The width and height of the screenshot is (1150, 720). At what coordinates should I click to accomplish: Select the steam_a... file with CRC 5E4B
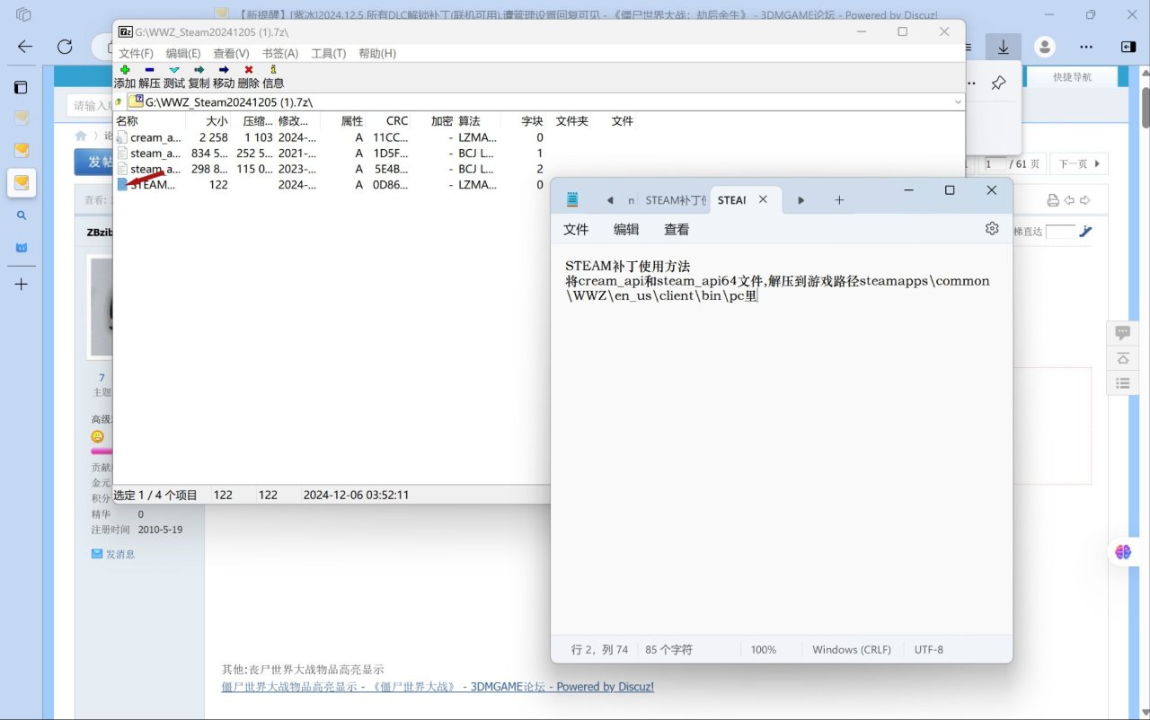tap(331, 169)
